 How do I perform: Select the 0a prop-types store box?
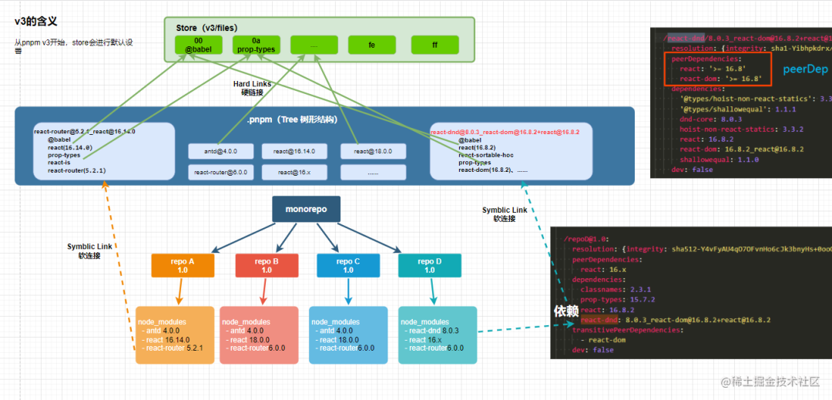[x=257, y=45]
